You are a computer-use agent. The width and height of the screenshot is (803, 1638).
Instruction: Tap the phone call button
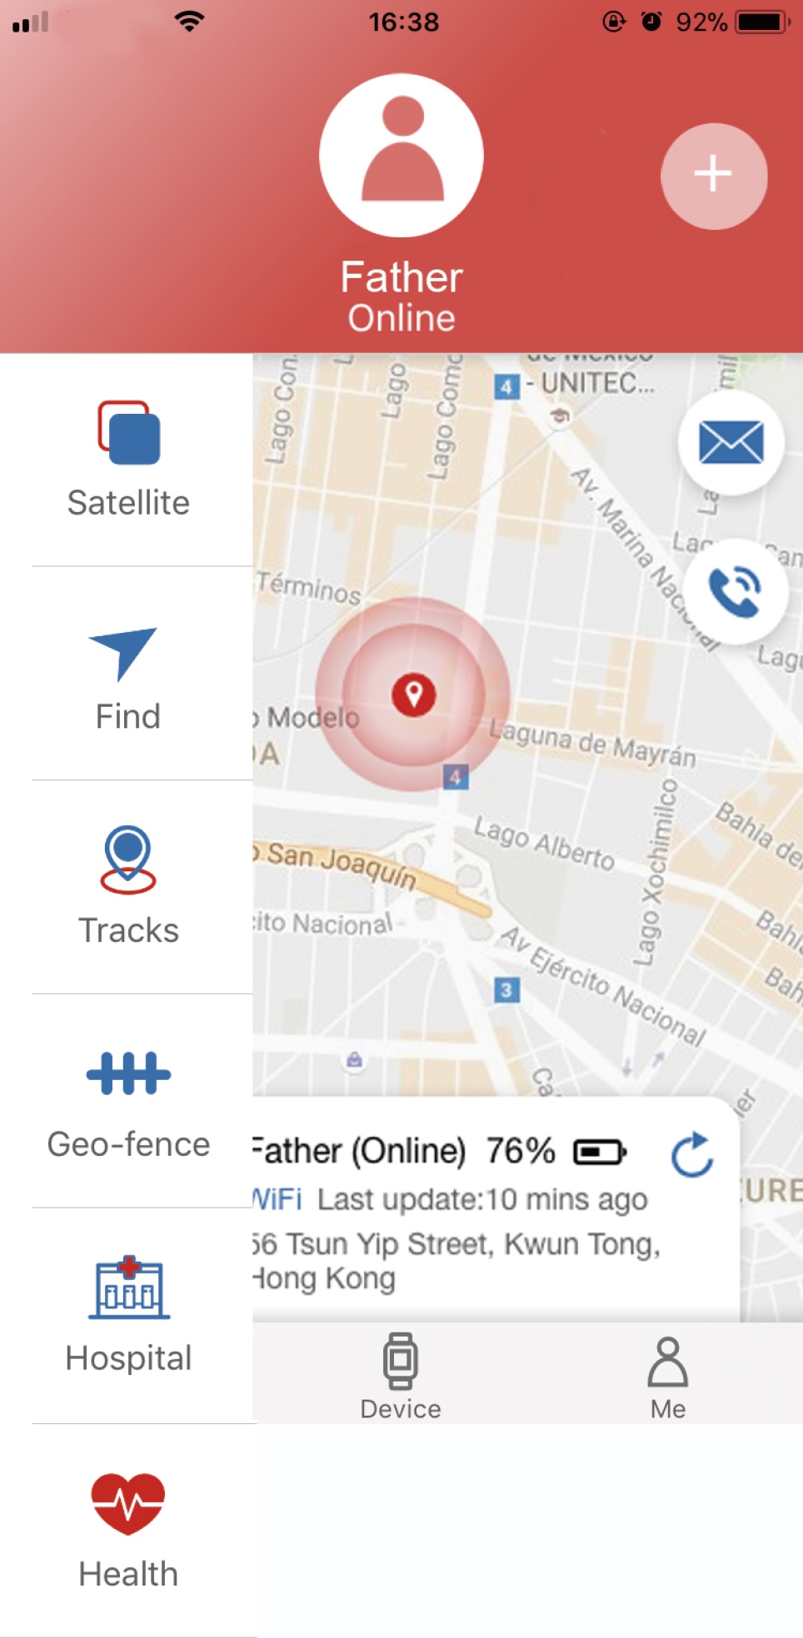[x=735, y=591]
